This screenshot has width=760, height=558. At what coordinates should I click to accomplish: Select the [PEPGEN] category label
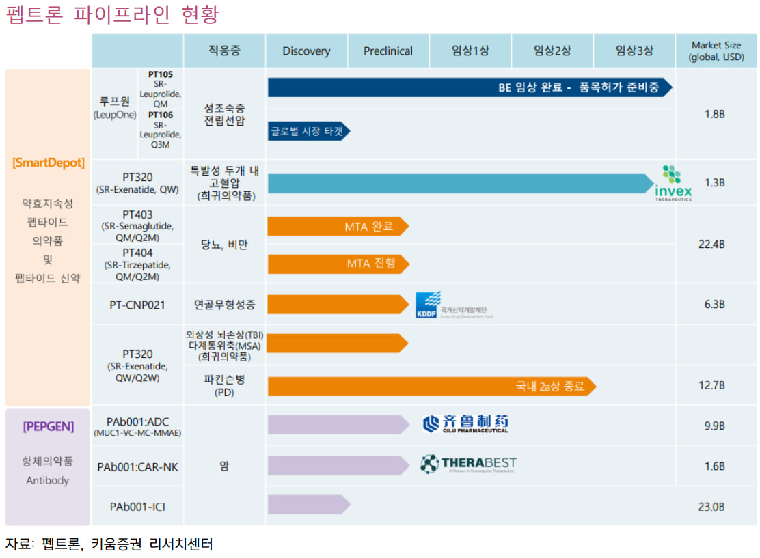[x=48, y=426]
